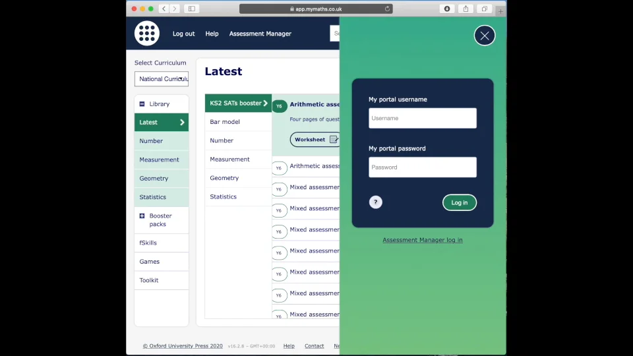Select Number in the left sidebar

click(162, 141)
